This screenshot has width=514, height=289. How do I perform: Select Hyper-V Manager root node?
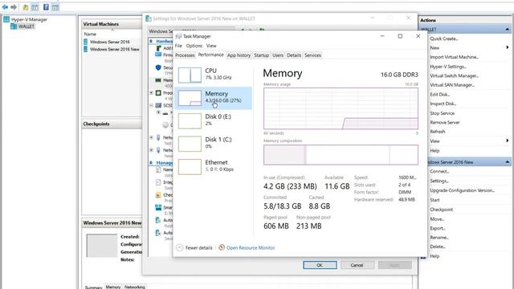click(x=29, y=19)
